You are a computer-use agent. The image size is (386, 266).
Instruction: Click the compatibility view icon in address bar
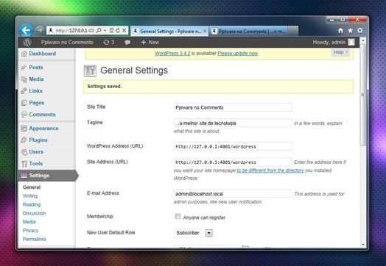(111, 30)
